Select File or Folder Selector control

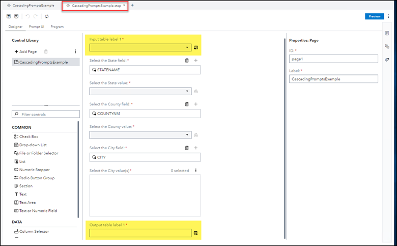36,153
